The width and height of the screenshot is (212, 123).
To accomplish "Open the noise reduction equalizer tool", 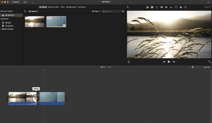I will coord(171,7).
